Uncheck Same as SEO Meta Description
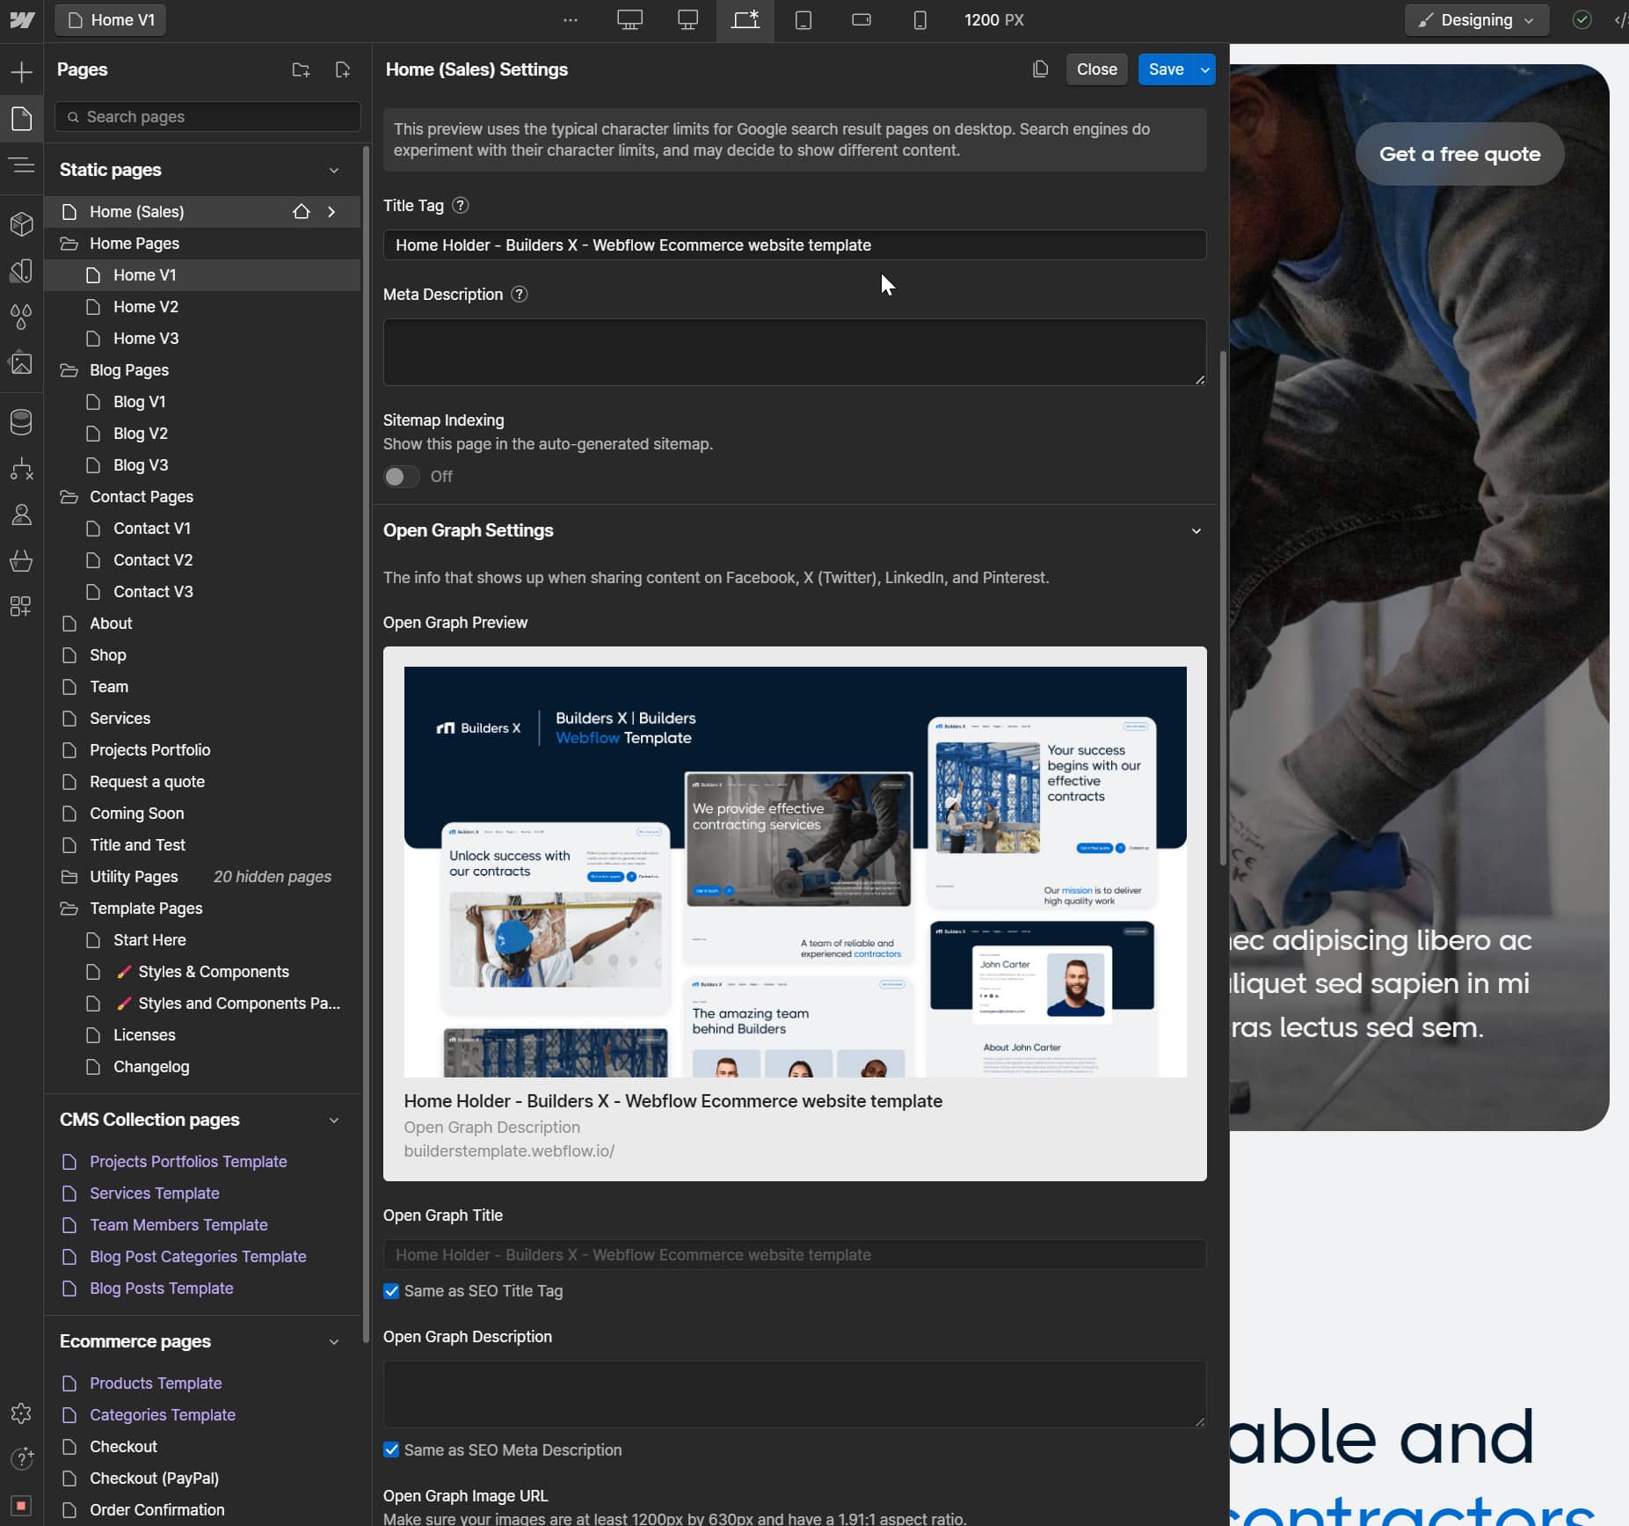1629x1526 pixels. tap(392, 1449)
